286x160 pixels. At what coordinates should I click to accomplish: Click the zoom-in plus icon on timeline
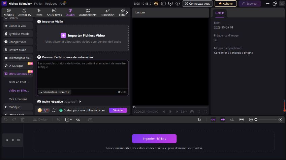(x=280, y=119)
